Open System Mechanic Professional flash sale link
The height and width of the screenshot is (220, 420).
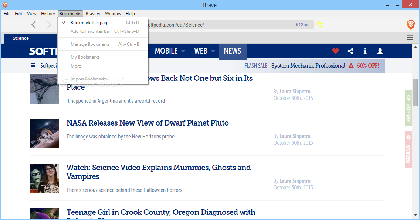308,65
